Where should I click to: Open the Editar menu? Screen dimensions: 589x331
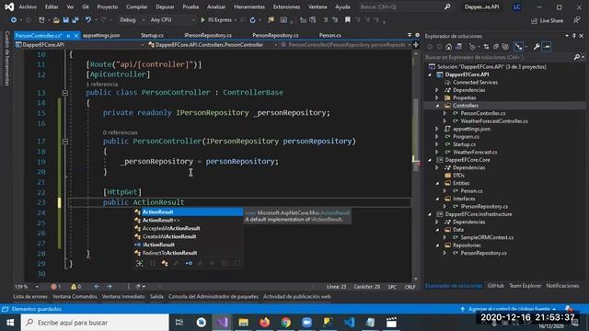[x=52, y=6]
